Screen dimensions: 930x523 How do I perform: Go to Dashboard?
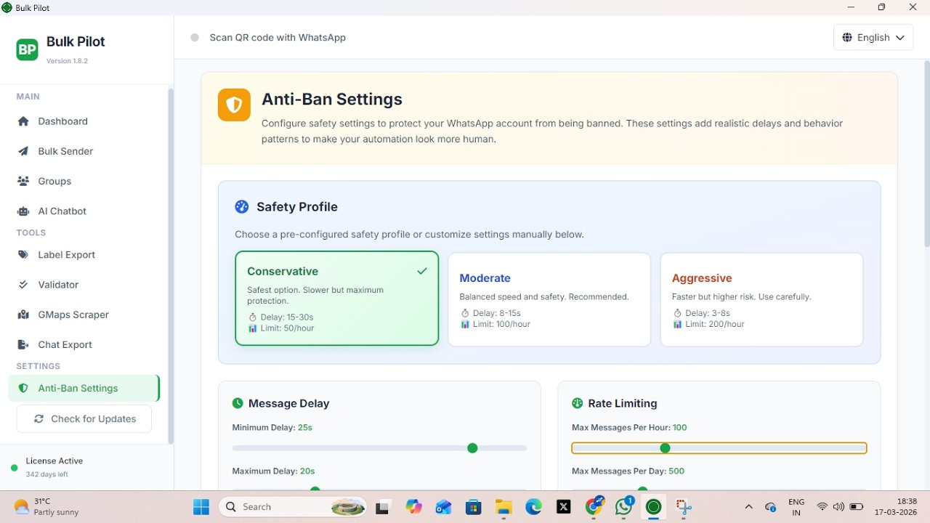coord(84,121)
